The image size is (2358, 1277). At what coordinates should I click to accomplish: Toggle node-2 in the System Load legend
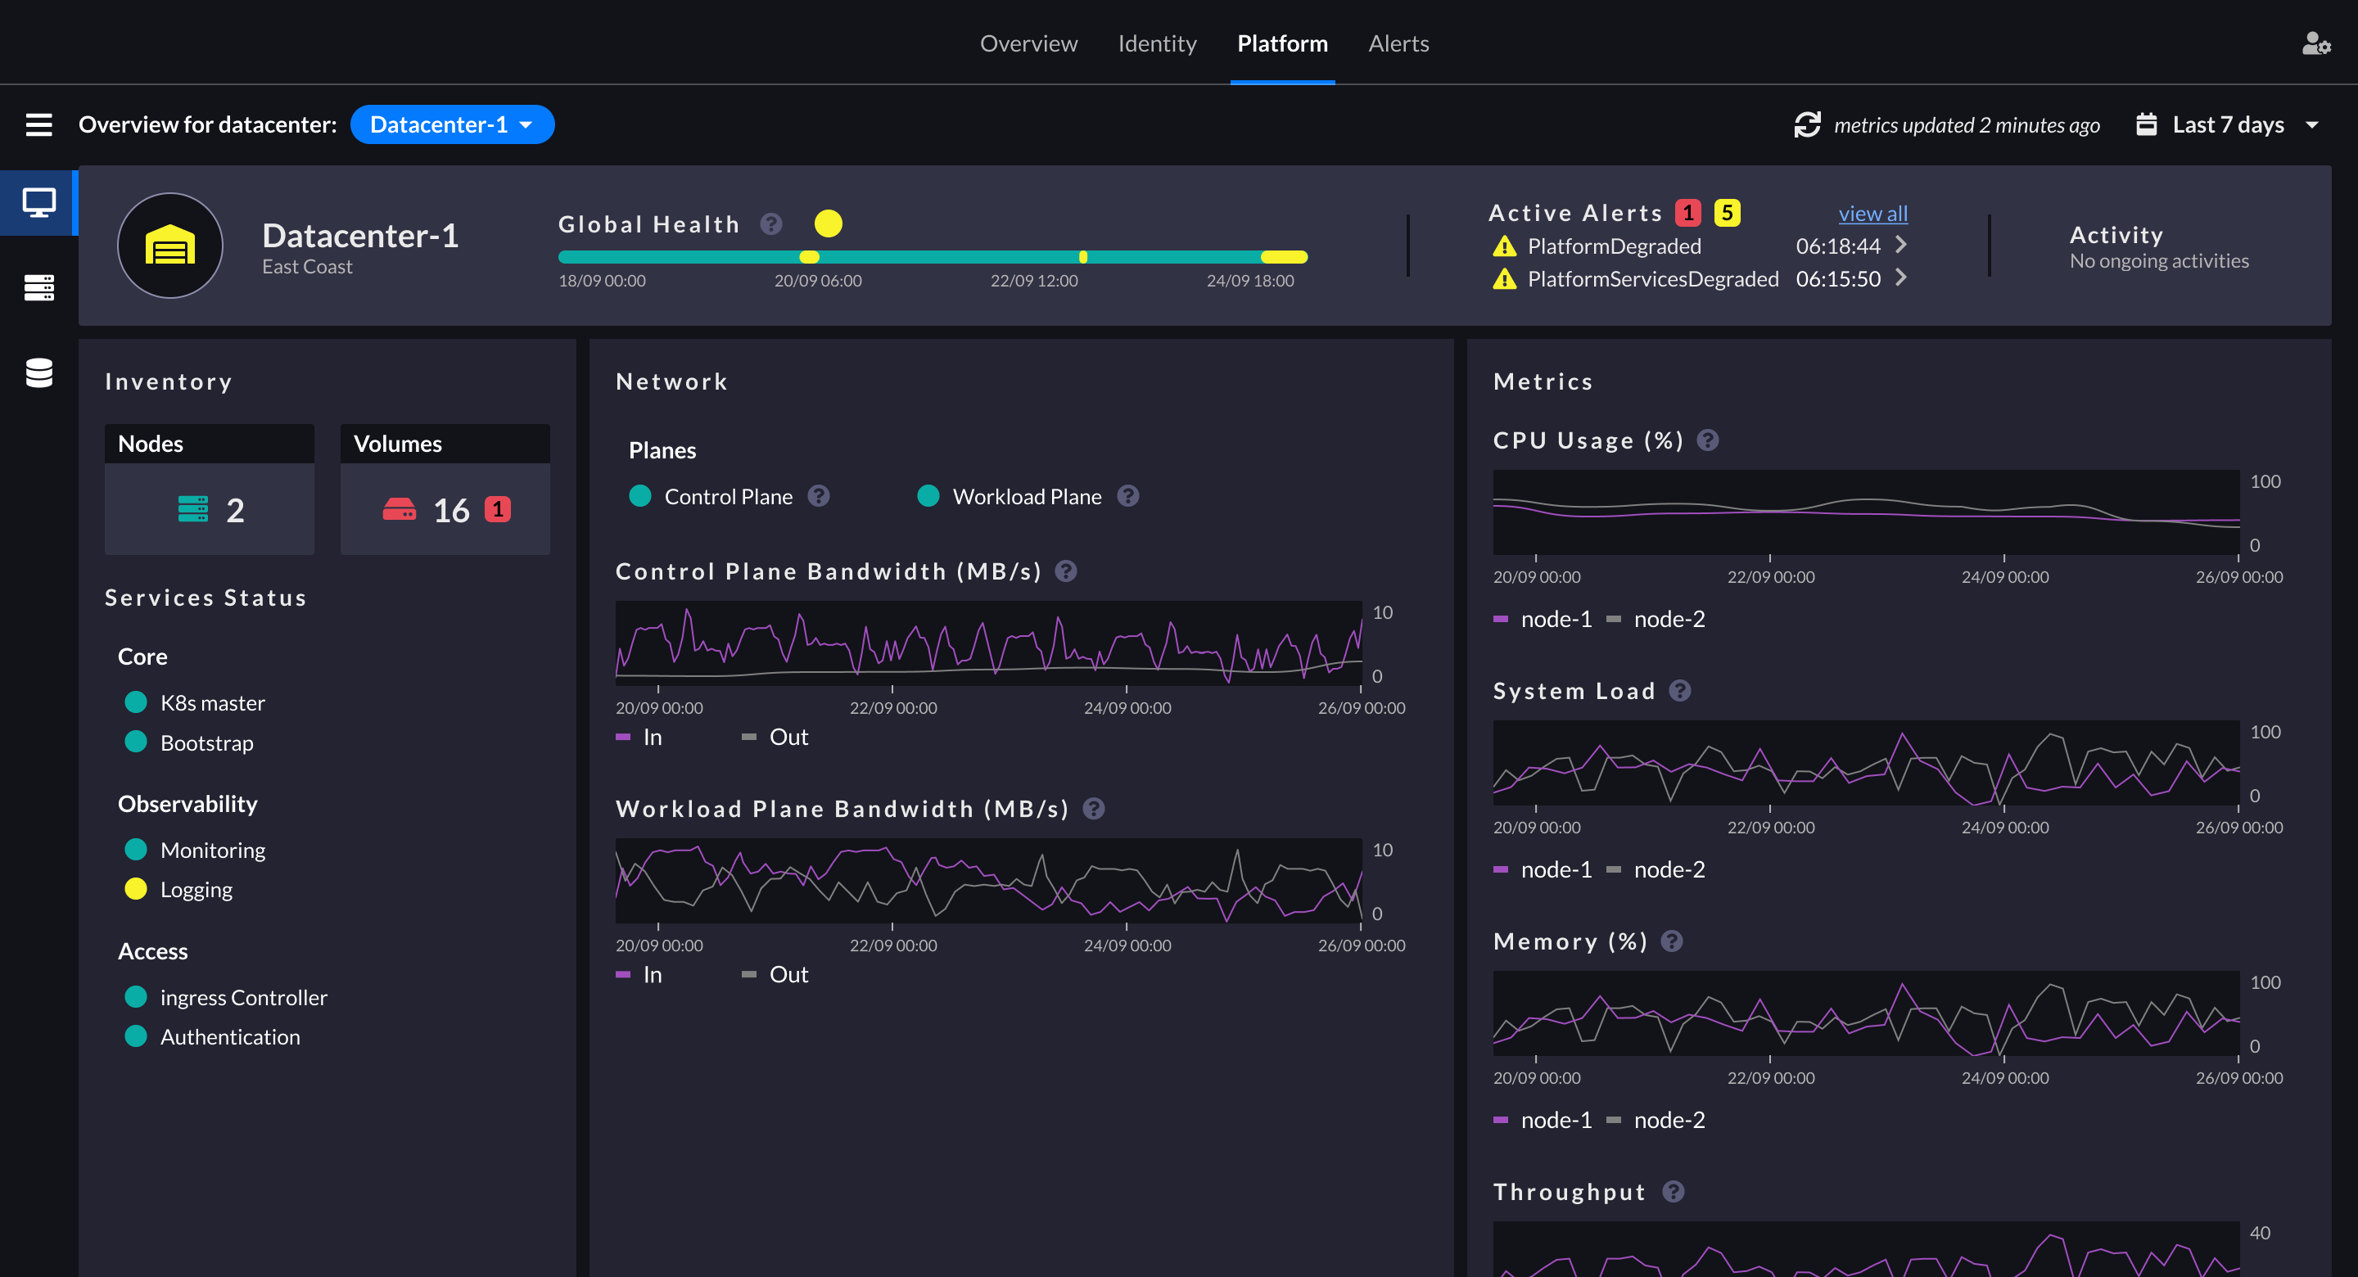coord(1656,869)
